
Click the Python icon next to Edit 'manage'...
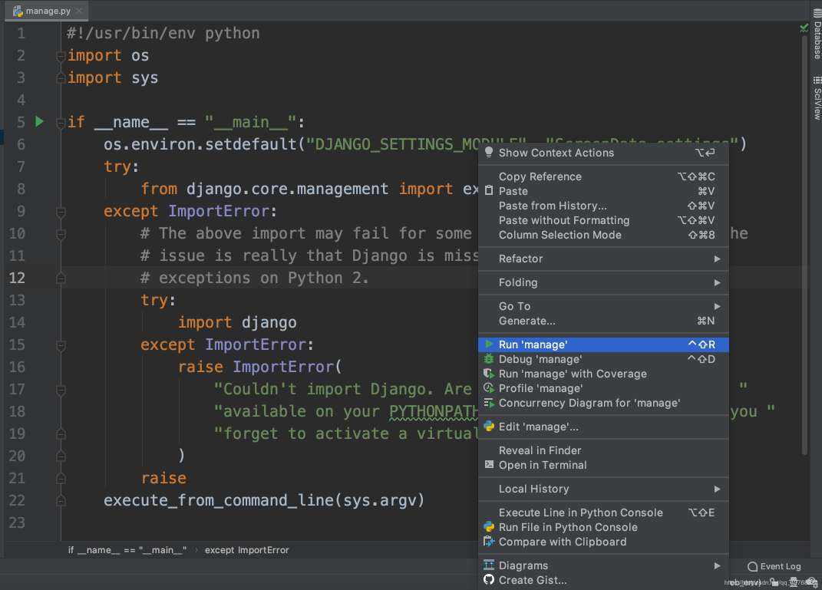(x=489, y=427)
